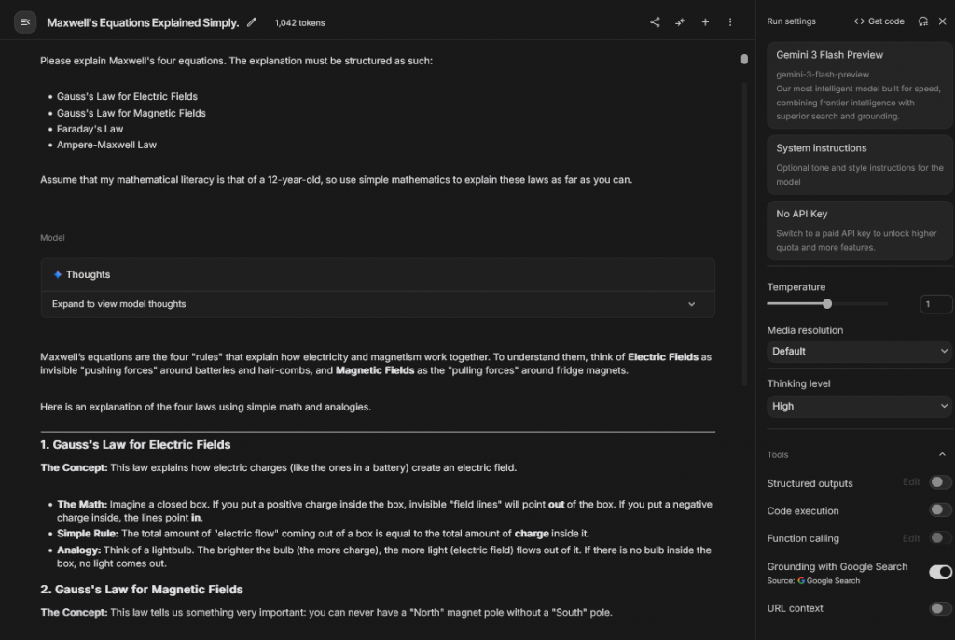Open the Media resolution dropdown

[x=858, y=352]
